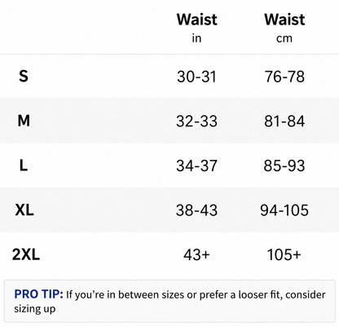Click the 34-37 inch waist value
Viewport: 339px width, 327px height.
pyautogui.click(x=196, y=166)
